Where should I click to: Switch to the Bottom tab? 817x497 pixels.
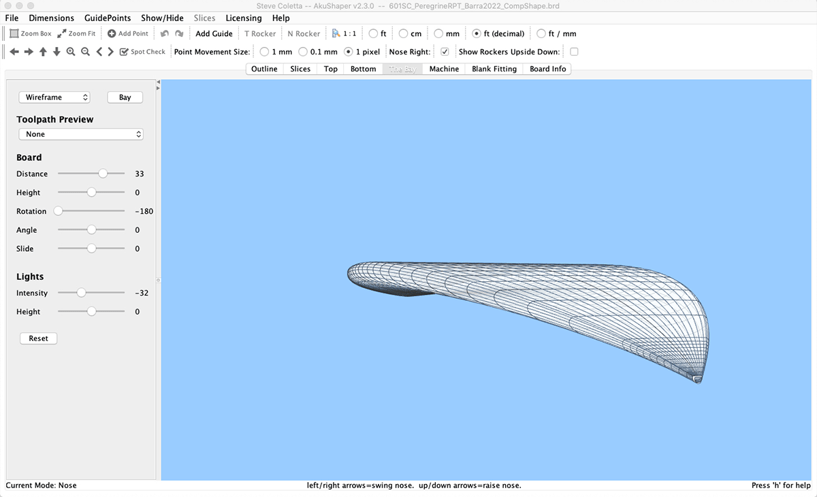click(364, 69)
